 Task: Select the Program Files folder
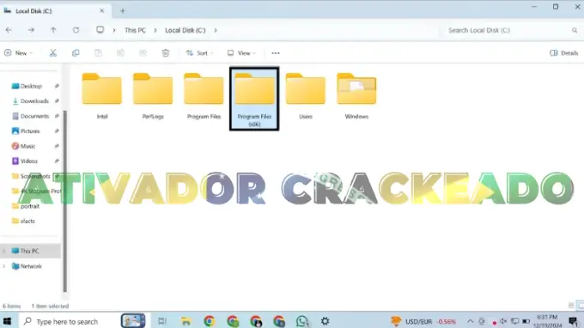pos(204,96)
